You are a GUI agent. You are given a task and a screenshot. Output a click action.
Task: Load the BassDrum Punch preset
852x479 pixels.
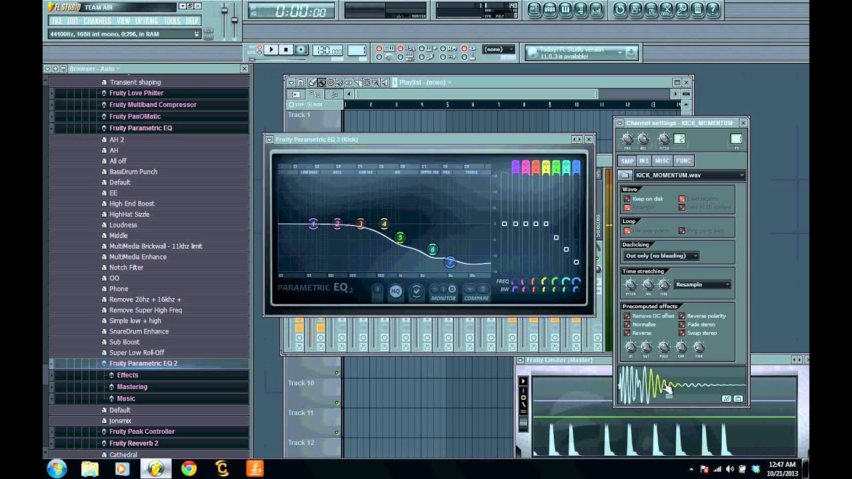(133, 172)
